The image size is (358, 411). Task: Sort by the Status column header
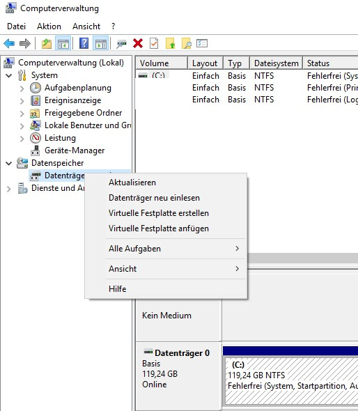330,63
